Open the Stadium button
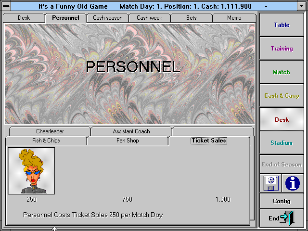This screenshot has width=308, height=231. pyautogui.click(x=282, y=143)
